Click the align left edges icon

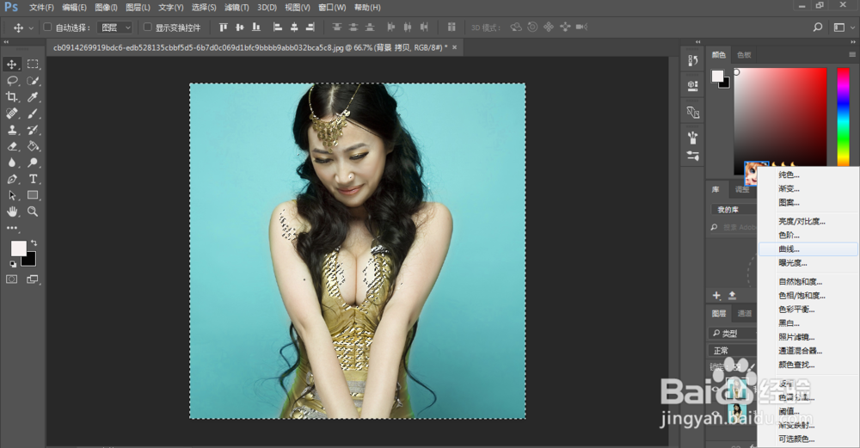pos(278,27)
